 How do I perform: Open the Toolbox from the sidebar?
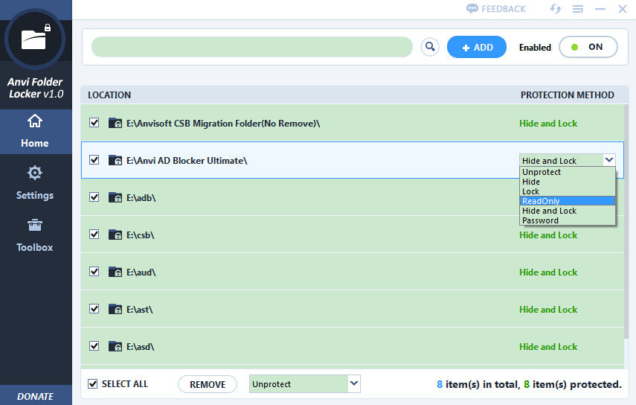click(35, 235)
